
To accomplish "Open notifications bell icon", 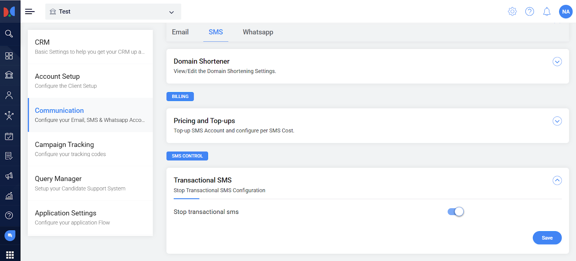I will (547, 12).
